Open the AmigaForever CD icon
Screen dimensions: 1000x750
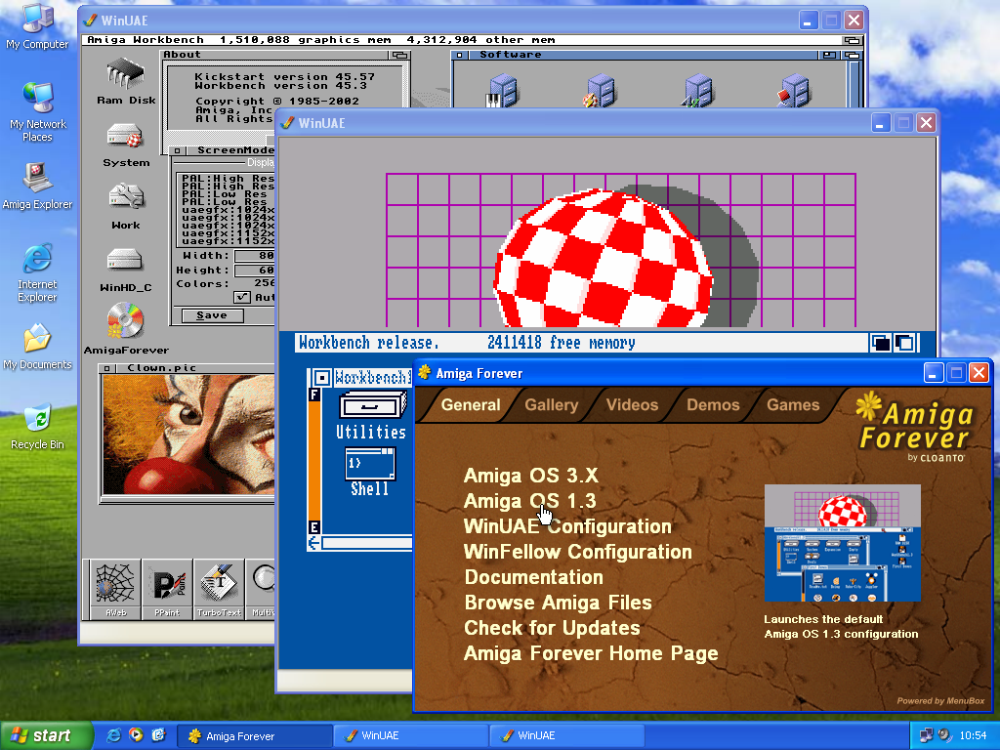click(x=126, y=328)
